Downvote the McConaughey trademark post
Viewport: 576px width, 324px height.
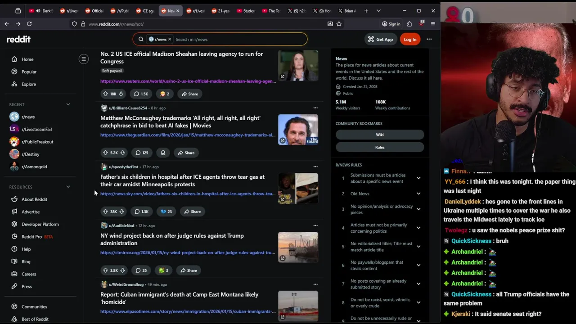pyautogui.click(x=122, y=153)
